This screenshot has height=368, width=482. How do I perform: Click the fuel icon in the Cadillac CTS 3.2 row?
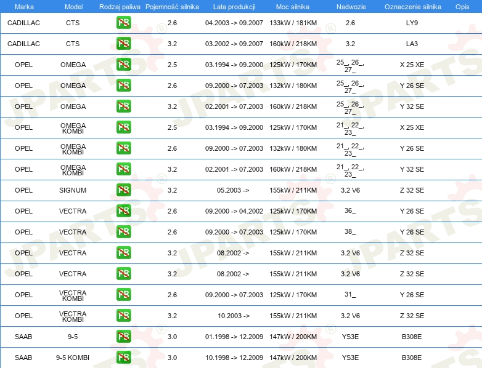(x=123, y=44)
